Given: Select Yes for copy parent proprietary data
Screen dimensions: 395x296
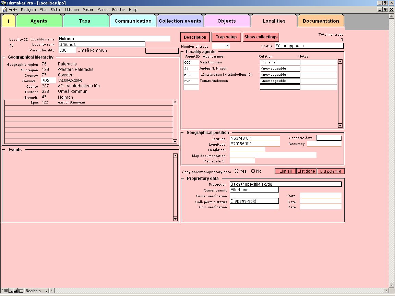Looking at the screenshot, I should point(237,171).
